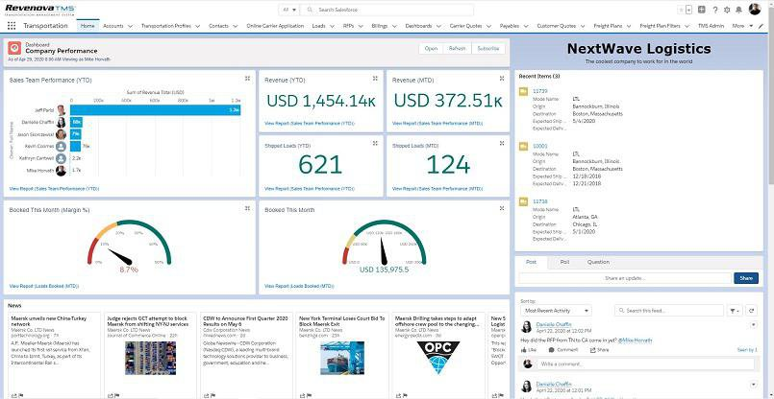Screen dimensions: 774x399
Task: Open the More navigation dropdown
Action: [x=742, y=26]
